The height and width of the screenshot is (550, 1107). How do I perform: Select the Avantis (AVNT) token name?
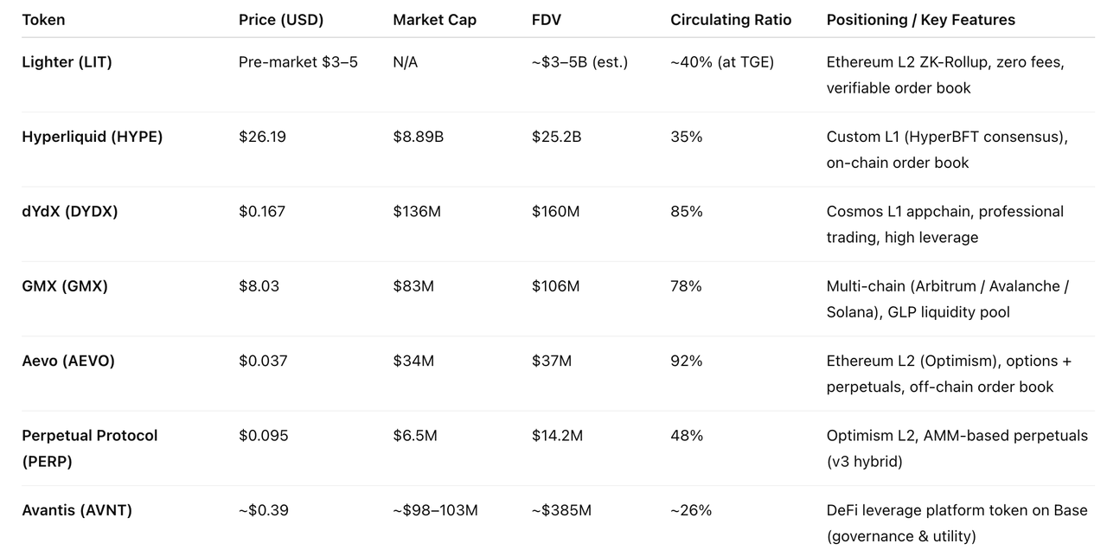coord(77,510)
